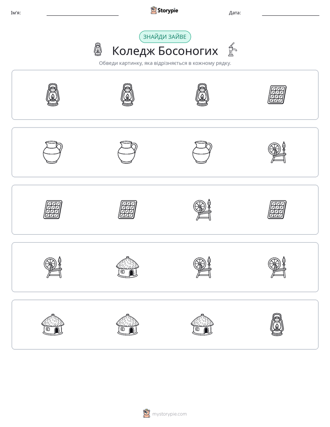Click the Коледж Босоногих title
This screenshot has height=427, width=330.
[x=165, y=51]
